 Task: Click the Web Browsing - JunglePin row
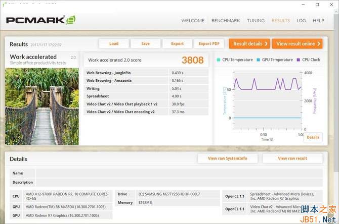pyautogui.click(x=146, y=73)
